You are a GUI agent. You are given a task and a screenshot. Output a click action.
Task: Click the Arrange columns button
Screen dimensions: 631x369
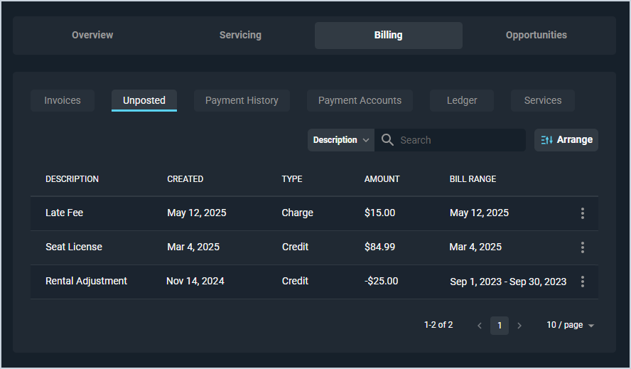566,140
